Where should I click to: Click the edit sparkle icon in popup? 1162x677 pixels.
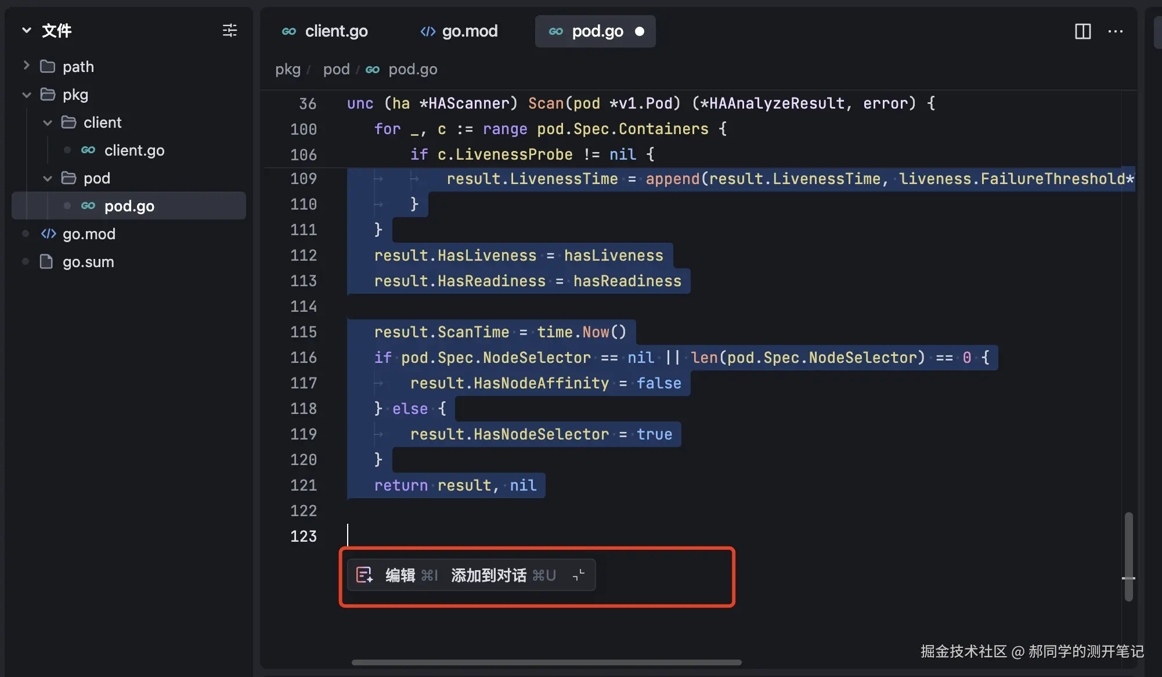tap(365, 575)
